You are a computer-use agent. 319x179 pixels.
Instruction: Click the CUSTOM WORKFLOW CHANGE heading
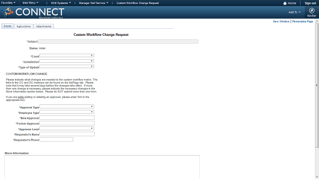coord(26,74)
